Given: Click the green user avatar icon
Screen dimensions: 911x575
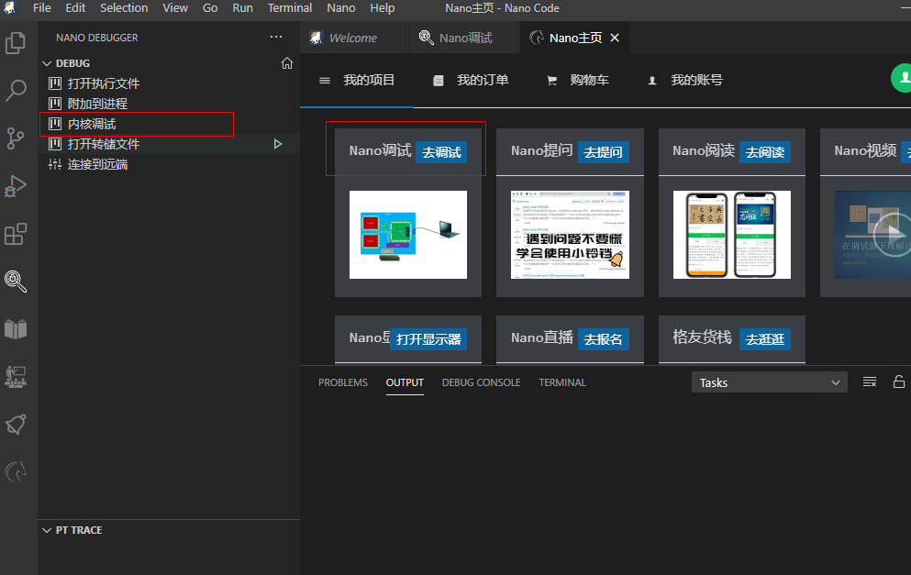Looking at the screenshot, I should (902, 78).
